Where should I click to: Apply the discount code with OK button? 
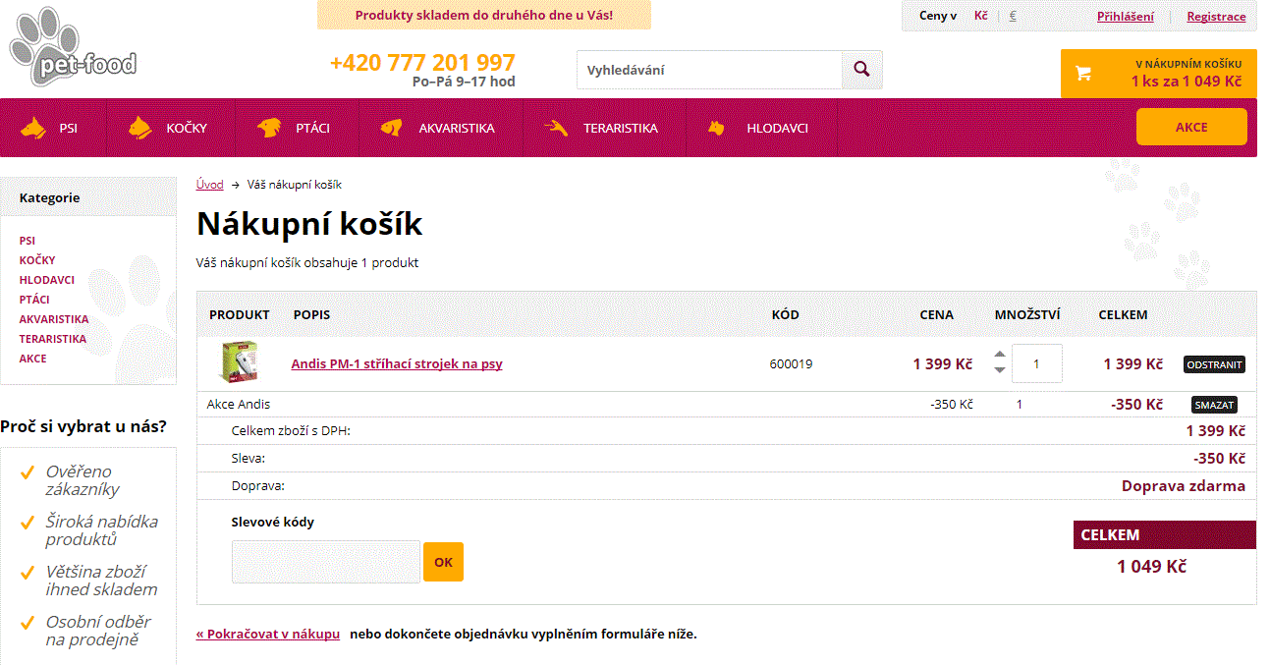click(443, 562)
